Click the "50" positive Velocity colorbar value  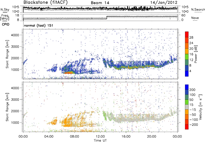(191, 100)
